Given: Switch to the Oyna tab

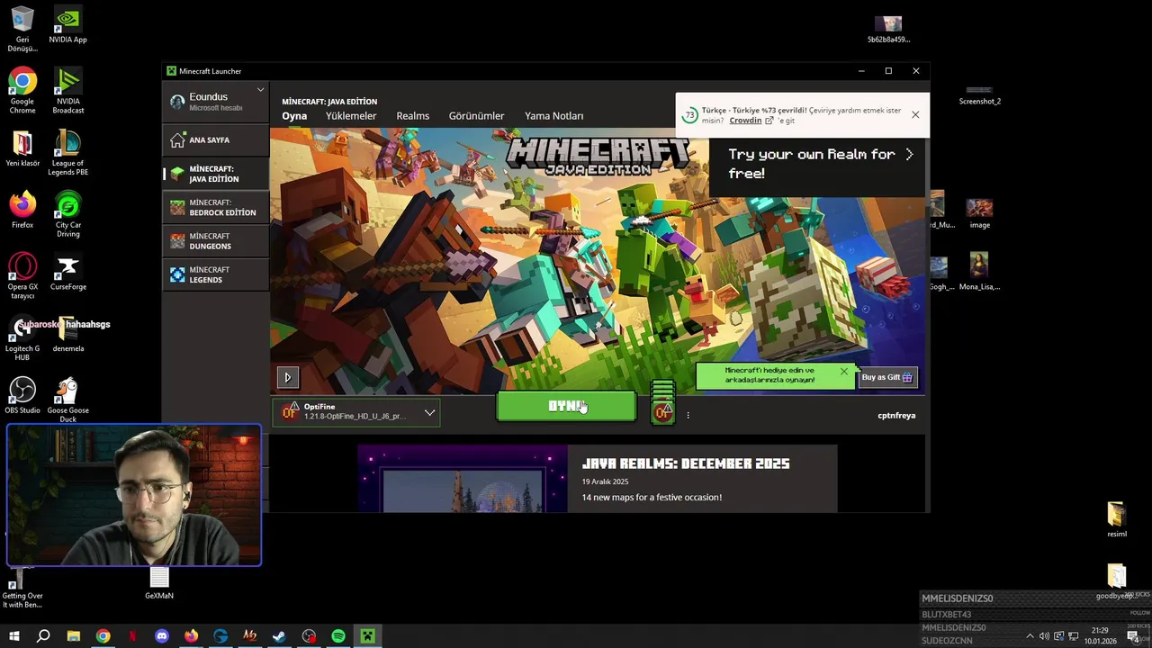Looking at the screenshot, I should (x=294, y=116).
